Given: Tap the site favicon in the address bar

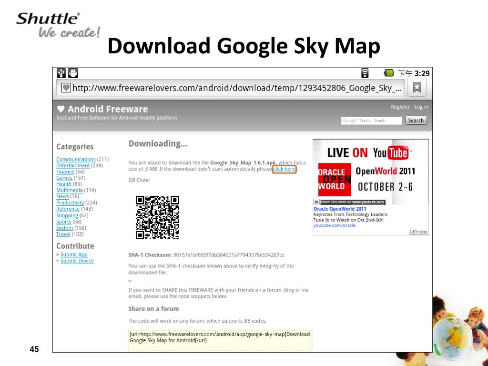Looking at the screenshot, I should click(66, 88).
